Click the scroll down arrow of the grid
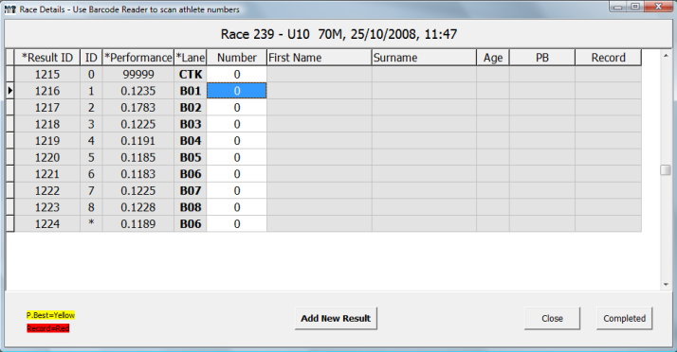The width and height of the screenshot is (677, 352). coord(666,285)
